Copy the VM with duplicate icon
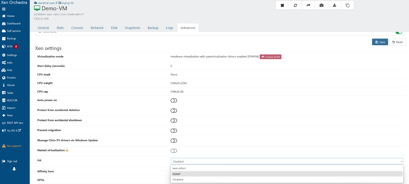This screenshot has height=184, width=409. pyautogui.click(x=348, y=5)
